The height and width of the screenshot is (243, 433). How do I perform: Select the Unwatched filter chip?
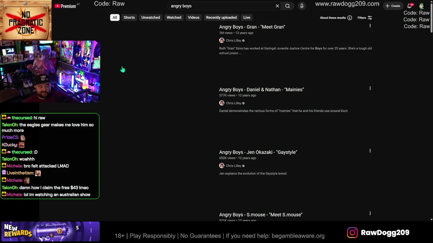click(151, 18)
